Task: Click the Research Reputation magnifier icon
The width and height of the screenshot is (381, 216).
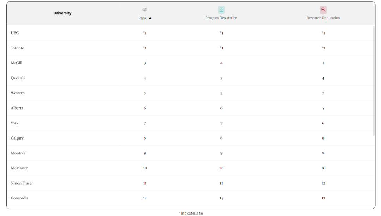Action: (323, 10)
